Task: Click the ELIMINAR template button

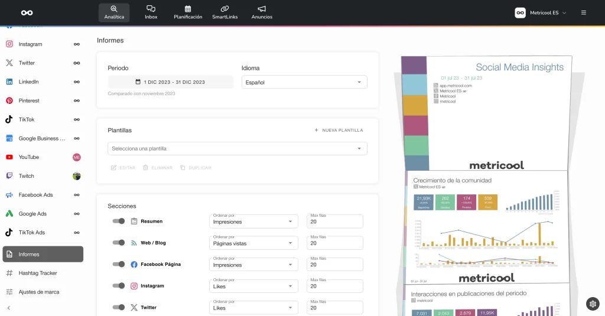Action: coord(158,168)
